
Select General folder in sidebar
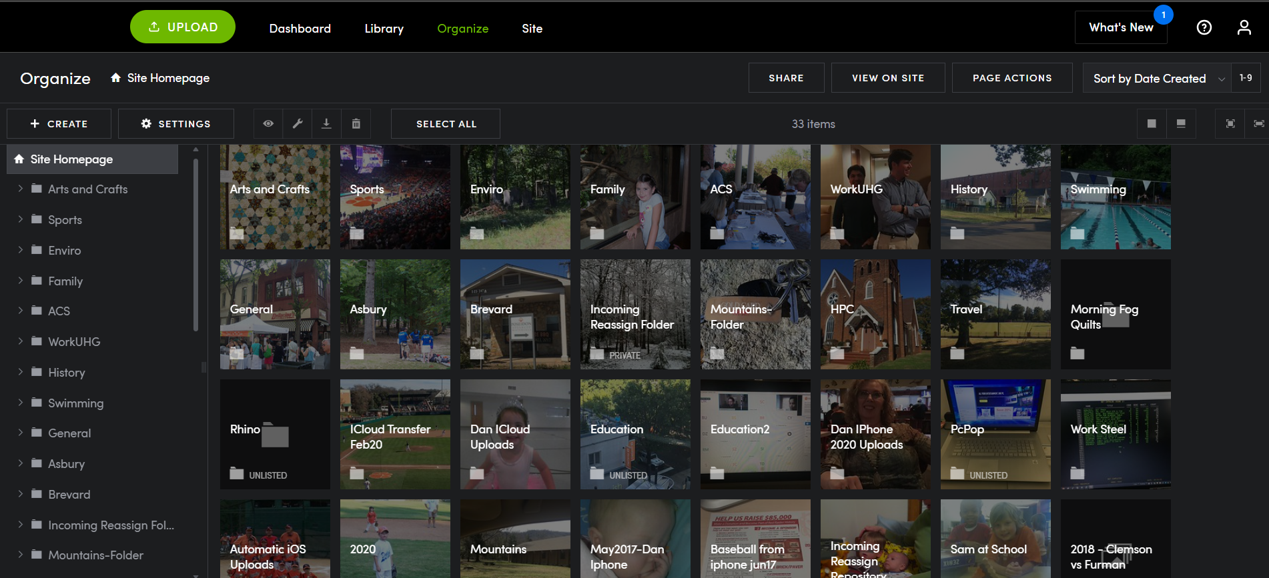click(69, 433)
